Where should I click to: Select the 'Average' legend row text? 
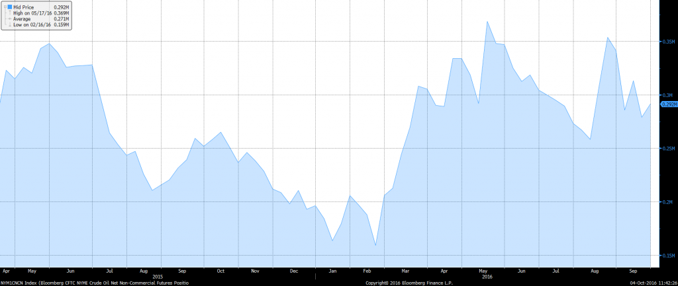point(22,19)
